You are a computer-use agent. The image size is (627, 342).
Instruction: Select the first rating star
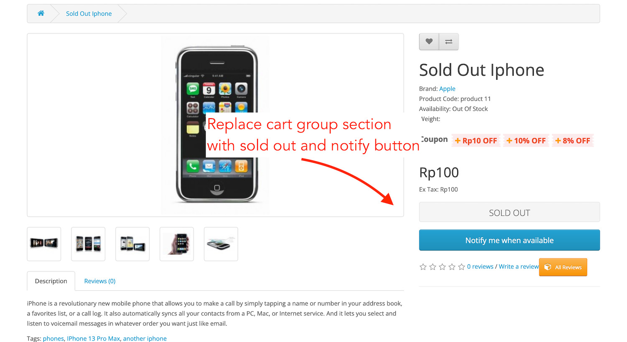(x=423, y=266)
